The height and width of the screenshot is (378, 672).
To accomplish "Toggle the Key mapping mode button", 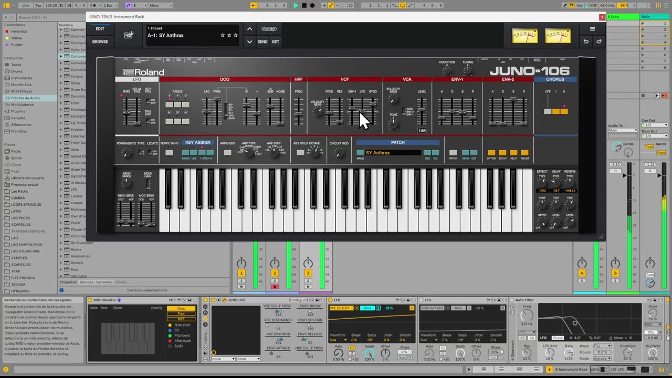I will click(x=580, y=5).
